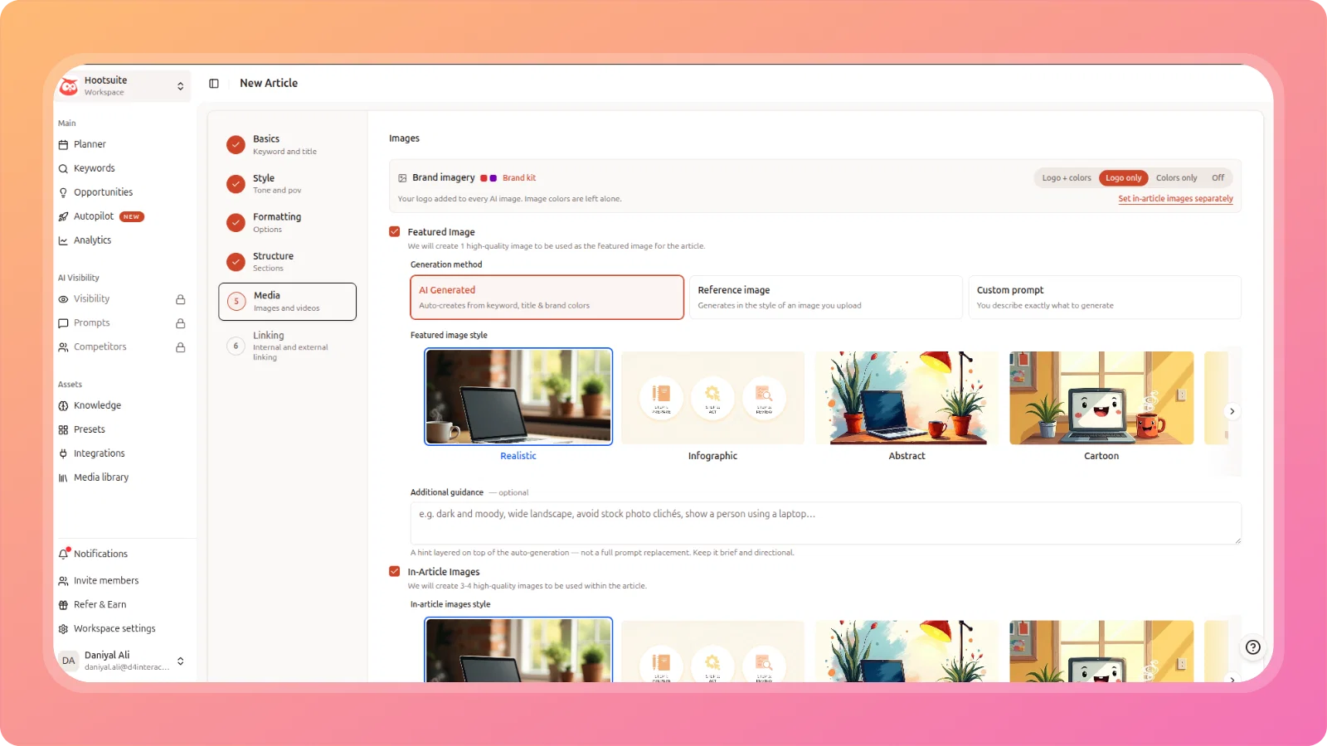Show more featured image styles arrow

pos(1232,411)
